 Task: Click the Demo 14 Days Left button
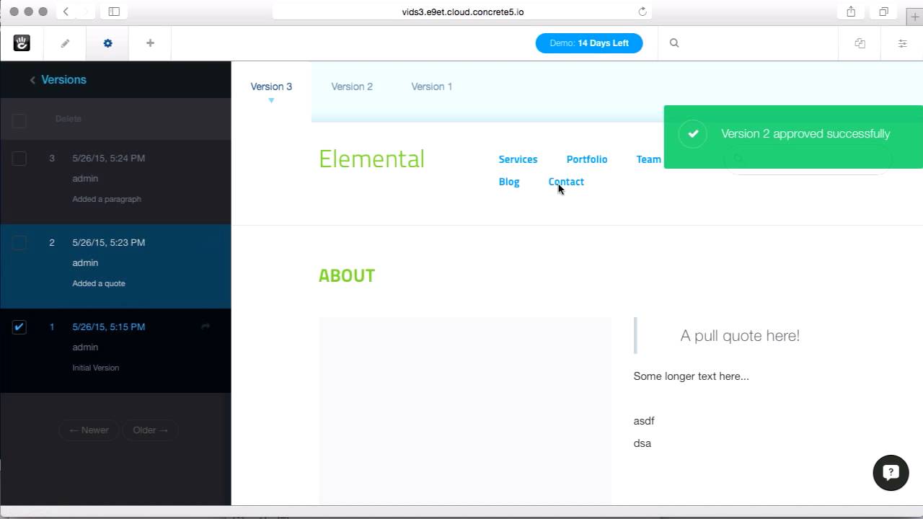pos(589,43)
